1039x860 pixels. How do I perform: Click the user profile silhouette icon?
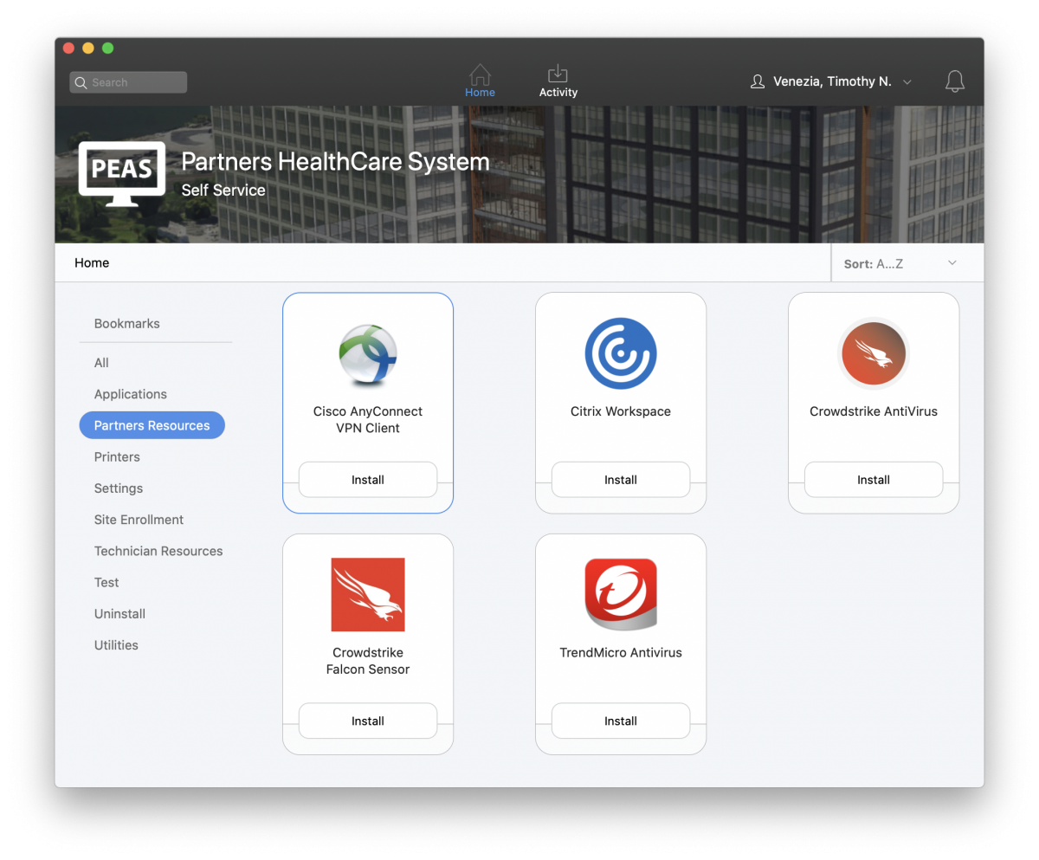[758, 81]
